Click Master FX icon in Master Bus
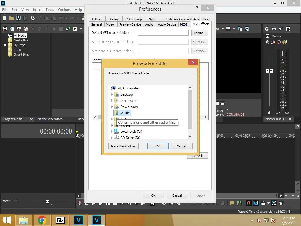301x226 pixels. click(x=267, y=42)
